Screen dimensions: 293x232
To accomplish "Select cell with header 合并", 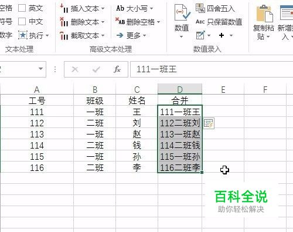I will pos(180,100).
